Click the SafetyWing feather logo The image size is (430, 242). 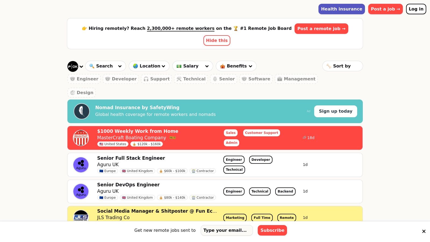(x=82, y=111)
